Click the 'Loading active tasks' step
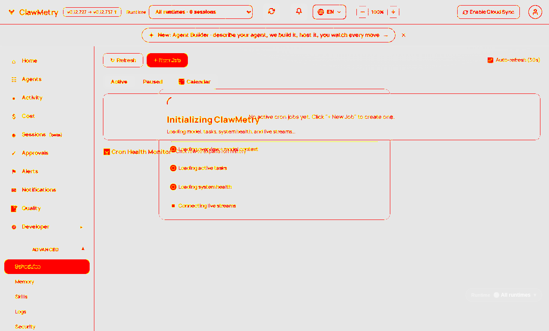Screen dimensions: 549x331 coord(202,168)
